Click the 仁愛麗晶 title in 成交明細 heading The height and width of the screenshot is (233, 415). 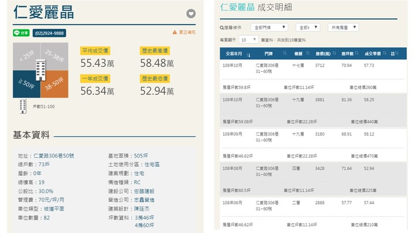tap(237, 7)
